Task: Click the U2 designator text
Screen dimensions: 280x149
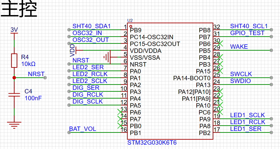Action: point(130,21)
